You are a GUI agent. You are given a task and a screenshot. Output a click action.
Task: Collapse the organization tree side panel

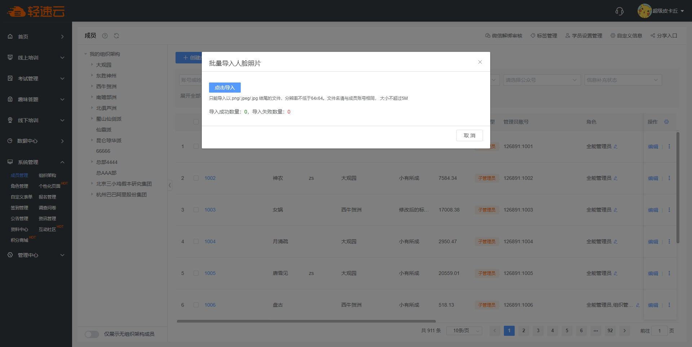coord(170,185)
